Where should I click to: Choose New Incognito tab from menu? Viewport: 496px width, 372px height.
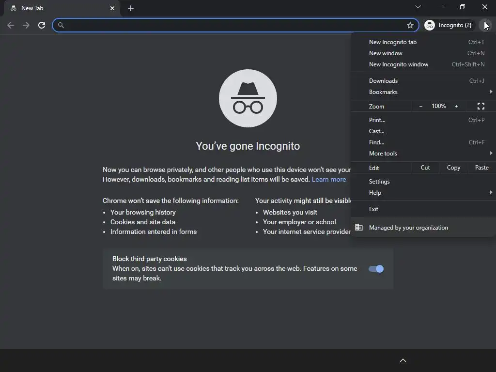(x=423, y=42)
